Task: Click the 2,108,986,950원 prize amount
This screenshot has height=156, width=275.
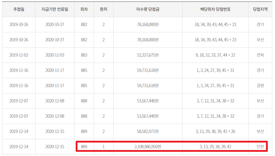Action: point(148,147)
